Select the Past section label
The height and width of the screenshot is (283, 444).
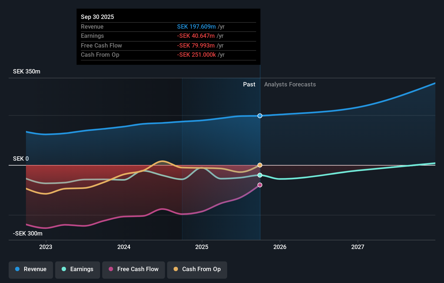[x=249, y=84]
